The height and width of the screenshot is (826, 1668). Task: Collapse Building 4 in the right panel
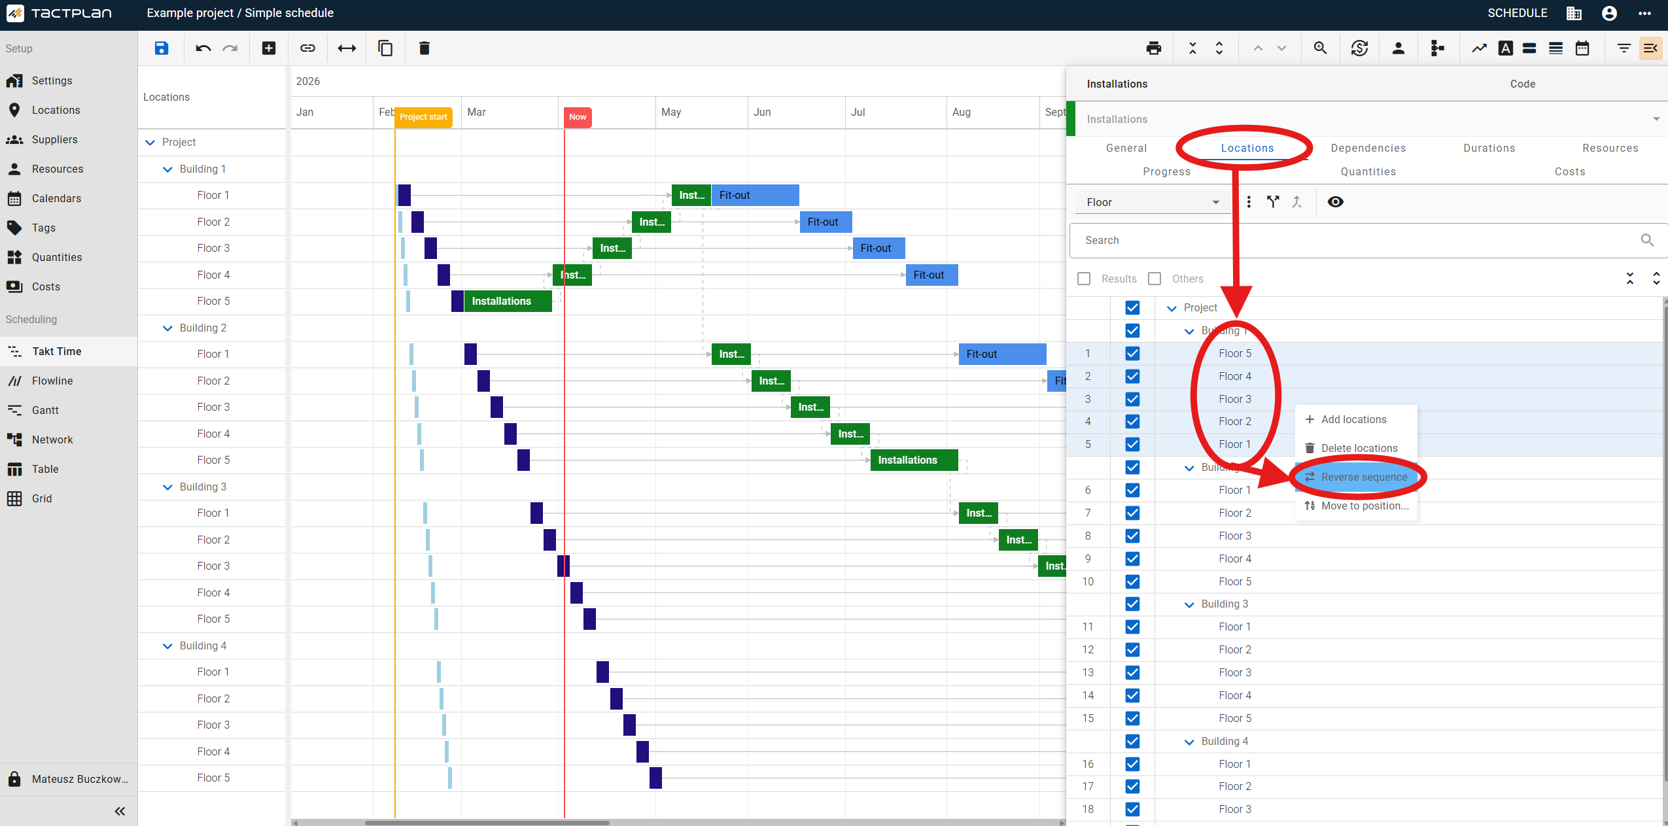pos(1189,742)
